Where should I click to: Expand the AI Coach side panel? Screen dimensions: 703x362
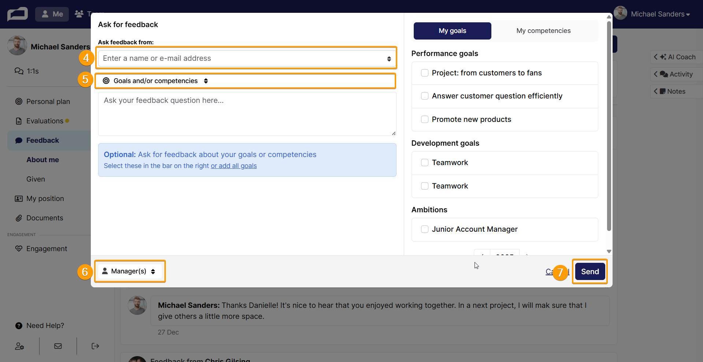click(676, 57)
